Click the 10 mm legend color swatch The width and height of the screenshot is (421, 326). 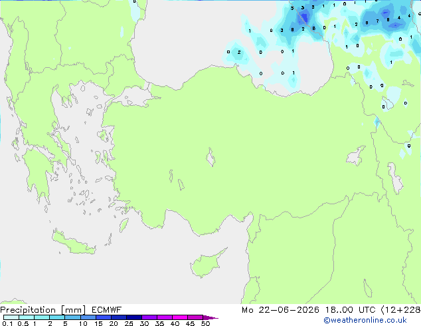click(x=88, y=317)
